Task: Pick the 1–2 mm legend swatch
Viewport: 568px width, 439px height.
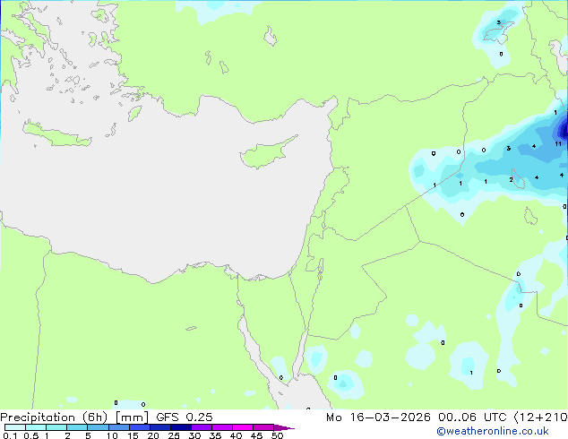Action: pos(56,427)
